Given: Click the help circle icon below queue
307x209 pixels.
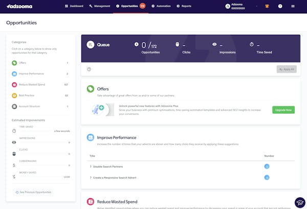Looking at the screenshot, I should click(x=89, y=69).
